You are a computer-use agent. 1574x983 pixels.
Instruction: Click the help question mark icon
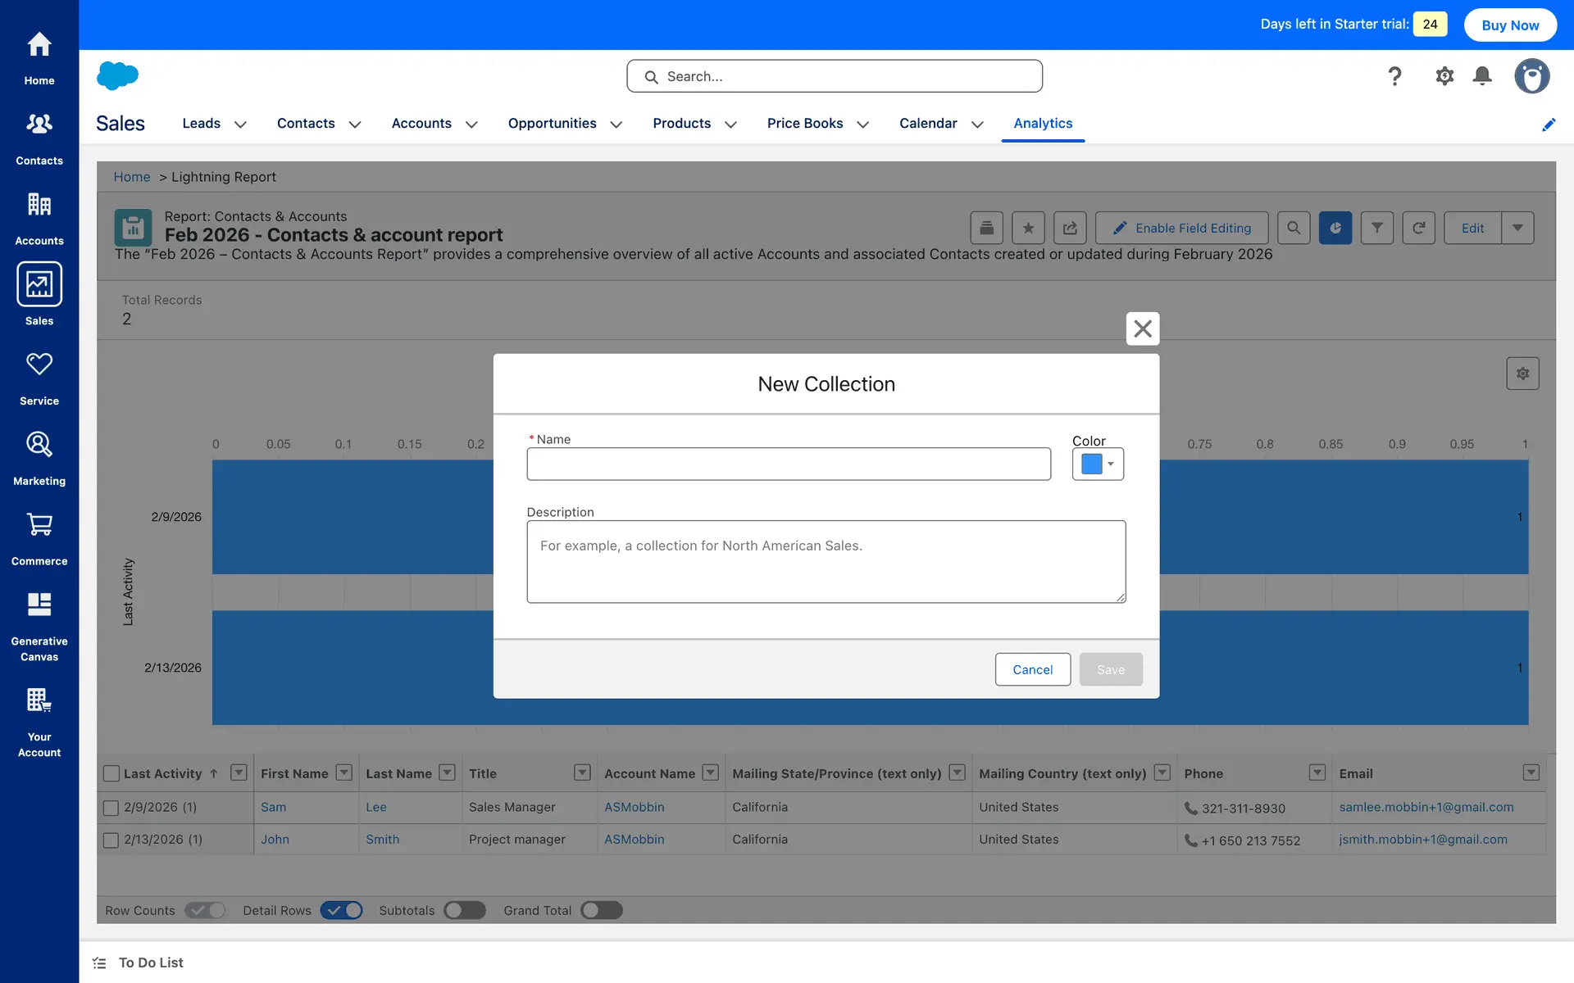coord(1394,76)
